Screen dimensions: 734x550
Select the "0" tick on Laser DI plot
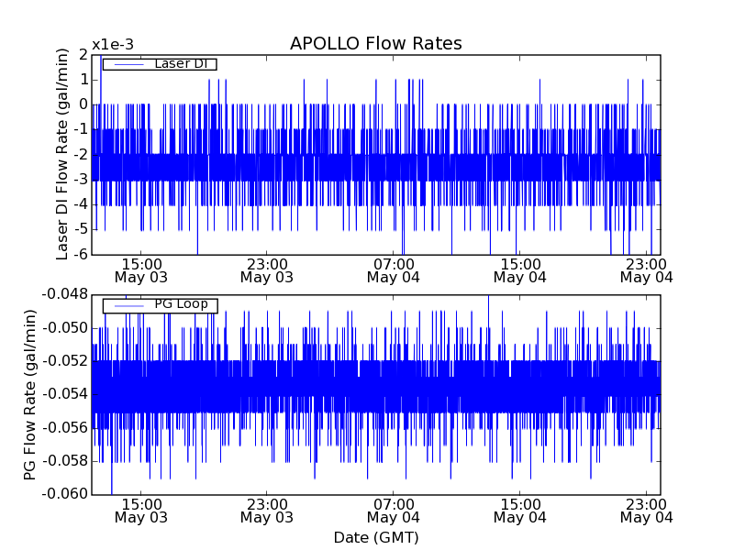(x=83, y=104)
